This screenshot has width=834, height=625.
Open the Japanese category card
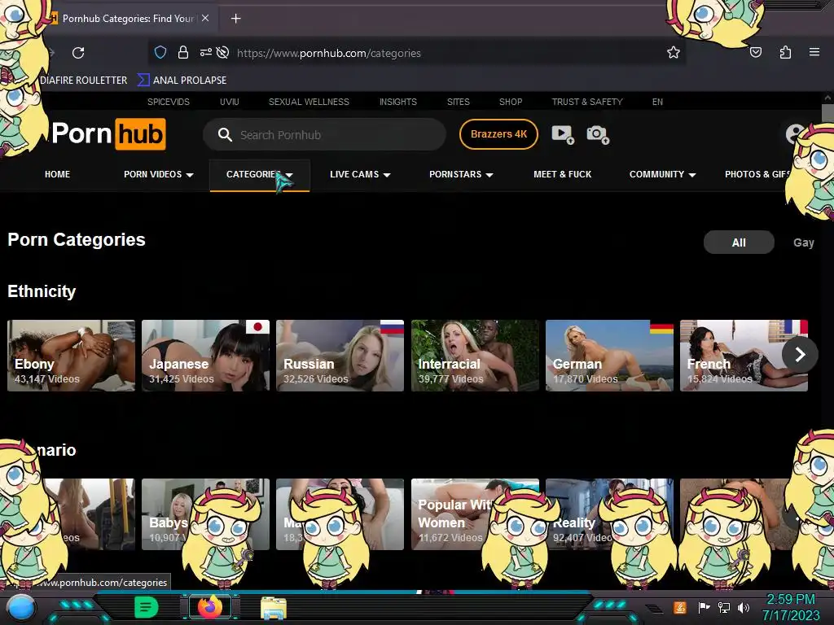[205, 356]
